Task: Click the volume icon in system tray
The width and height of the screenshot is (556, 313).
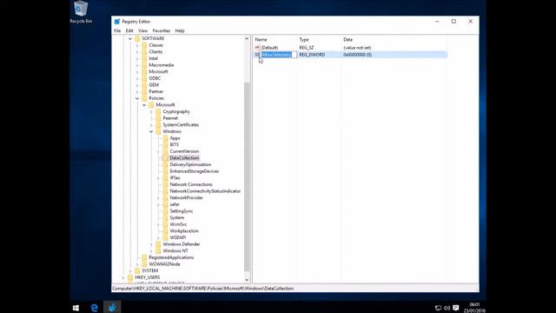Action: 447,308
